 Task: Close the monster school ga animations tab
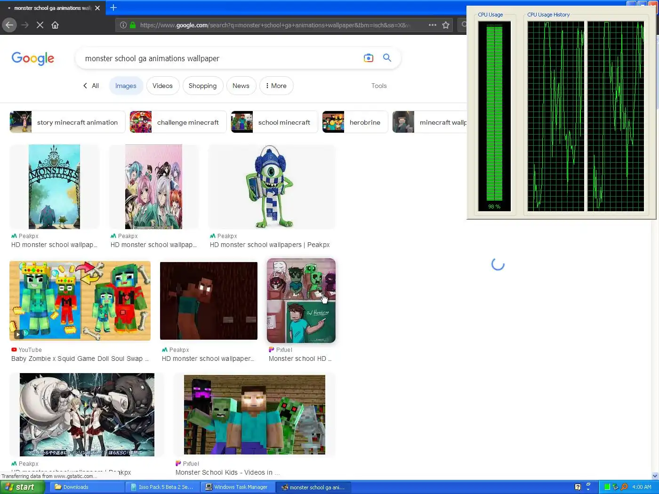97,8
